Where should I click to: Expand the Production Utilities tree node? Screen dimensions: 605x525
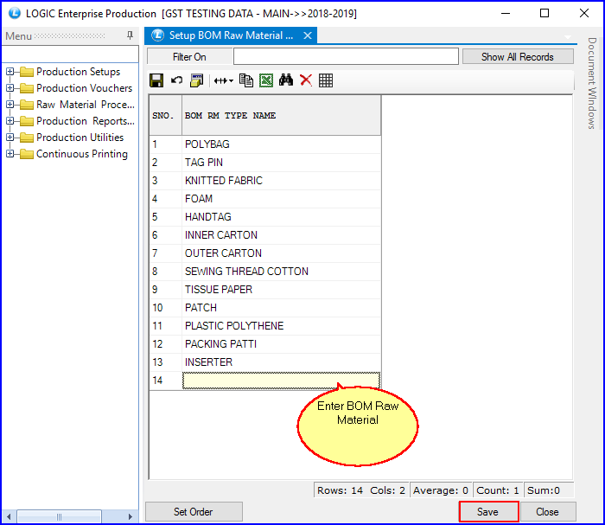point(10,138)
